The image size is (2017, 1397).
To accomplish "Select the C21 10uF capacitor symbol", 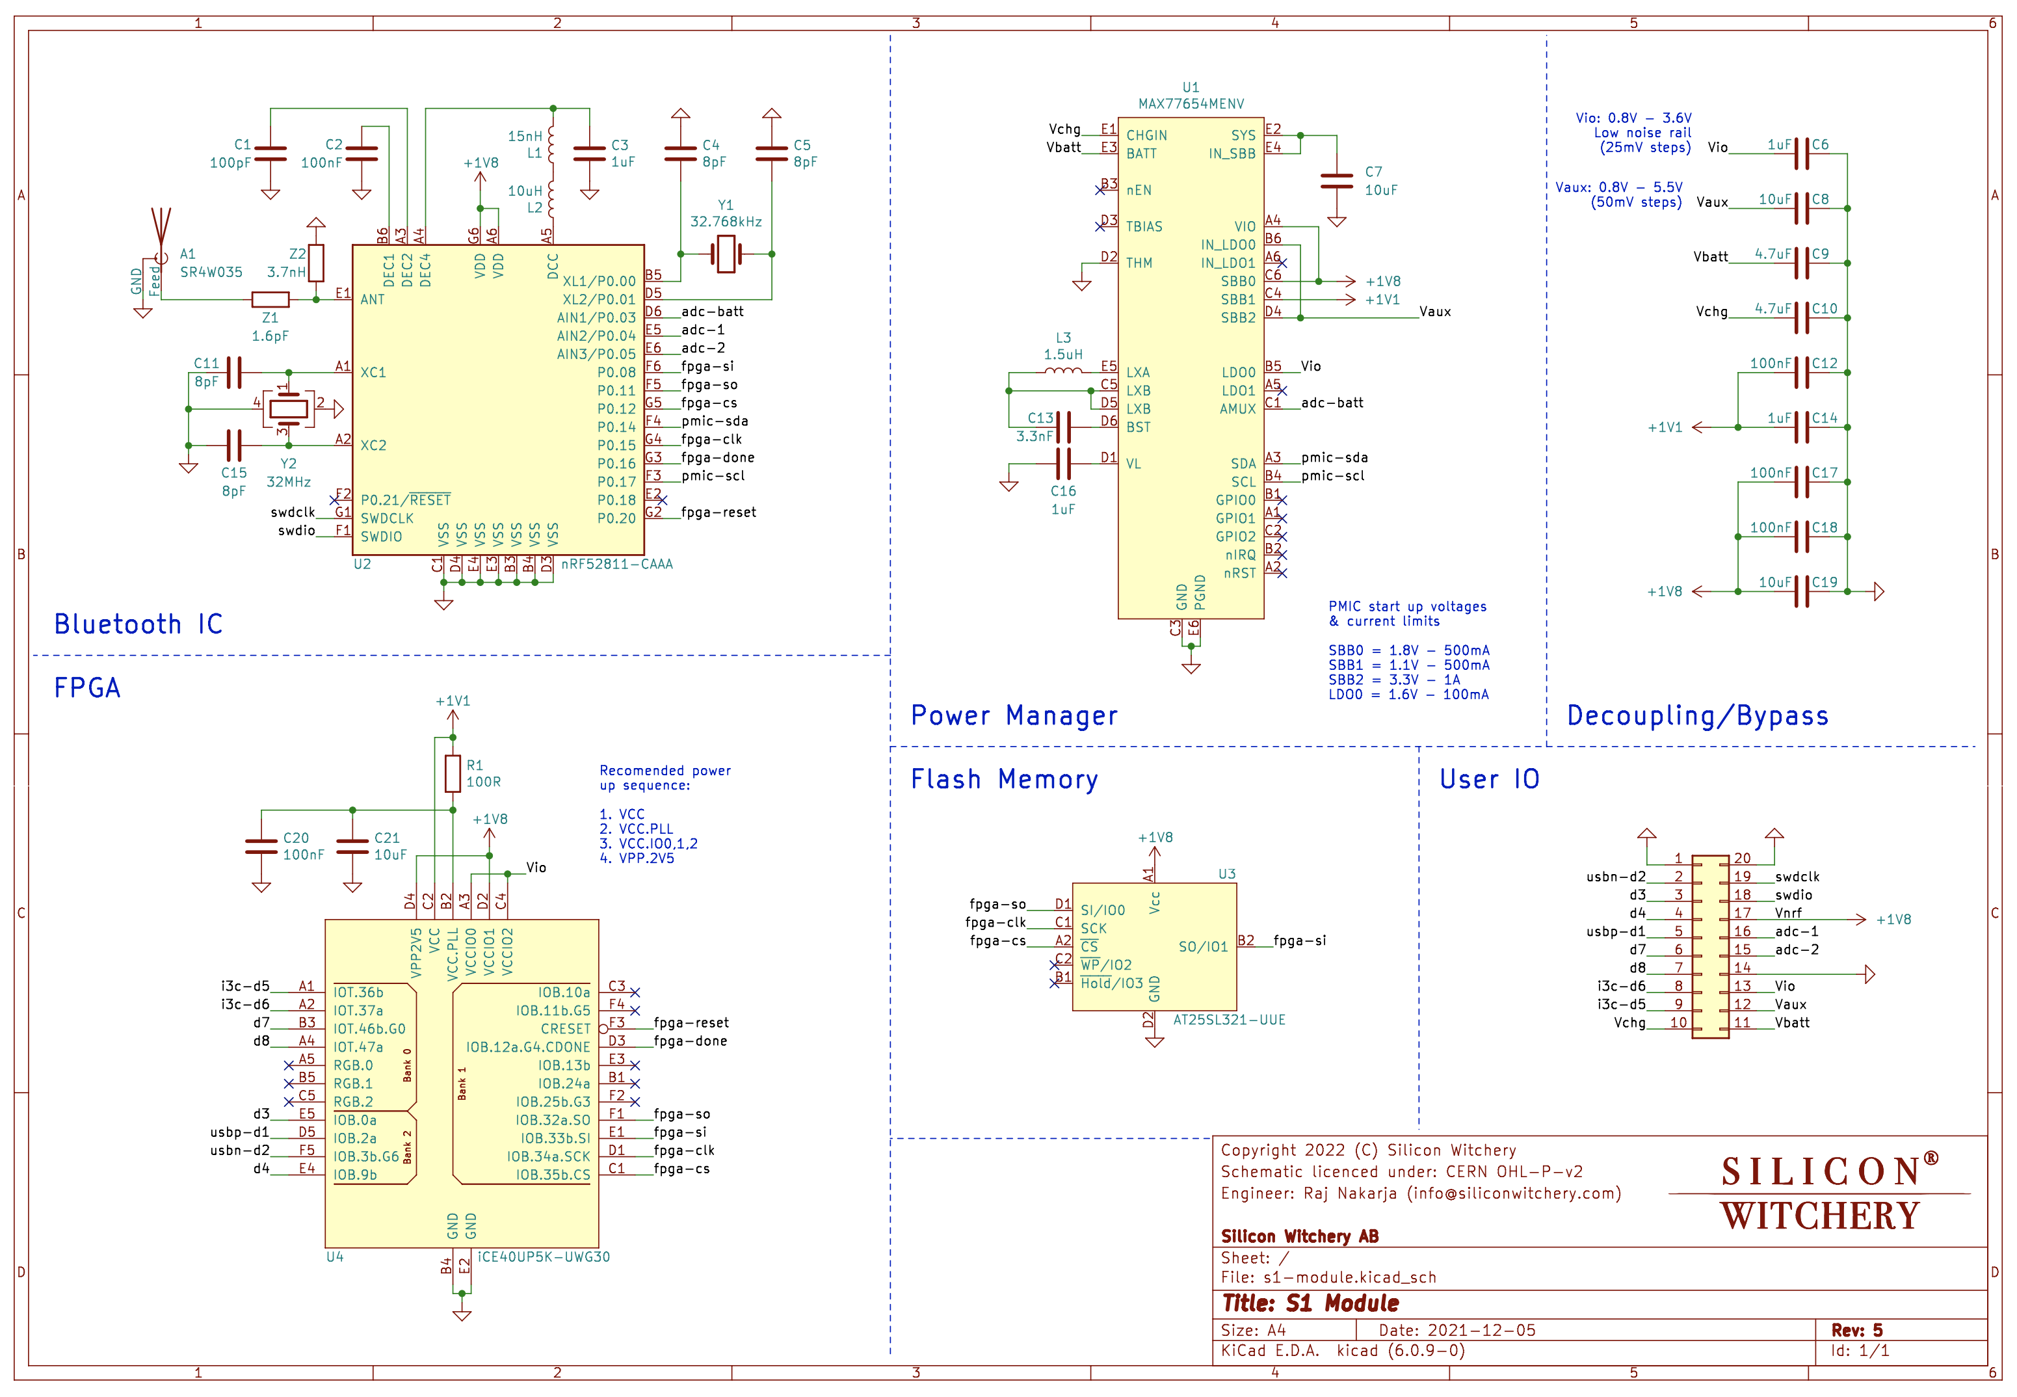I will (x=352, y=846).
